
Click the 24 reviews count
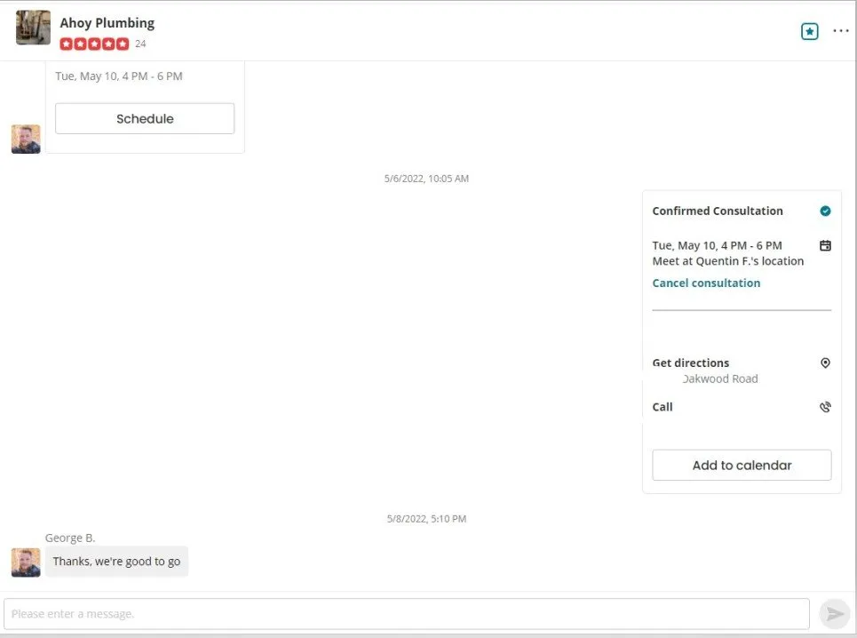coord(140,44)
